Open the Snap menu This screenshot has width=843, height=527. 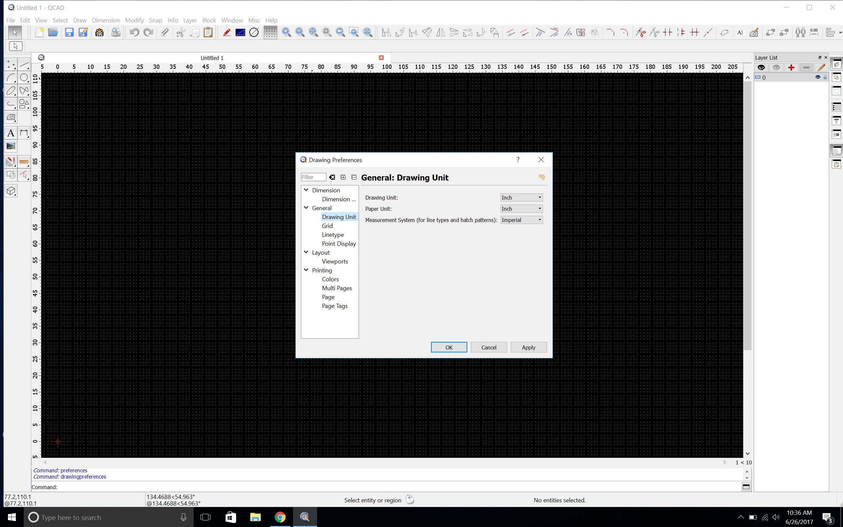pos(155,20)
